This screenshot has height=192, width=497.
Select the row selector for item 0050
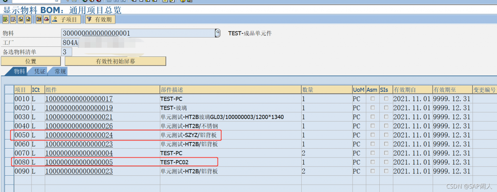pos(9,135)
